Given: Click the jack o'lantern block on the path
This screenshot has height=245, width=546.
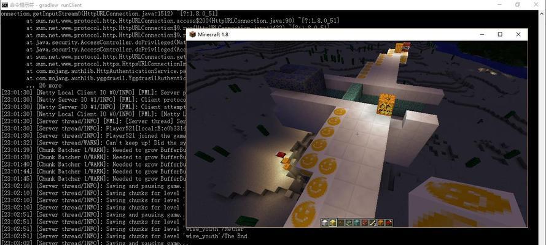Looking at the screenshot, I should coord(386,104).
